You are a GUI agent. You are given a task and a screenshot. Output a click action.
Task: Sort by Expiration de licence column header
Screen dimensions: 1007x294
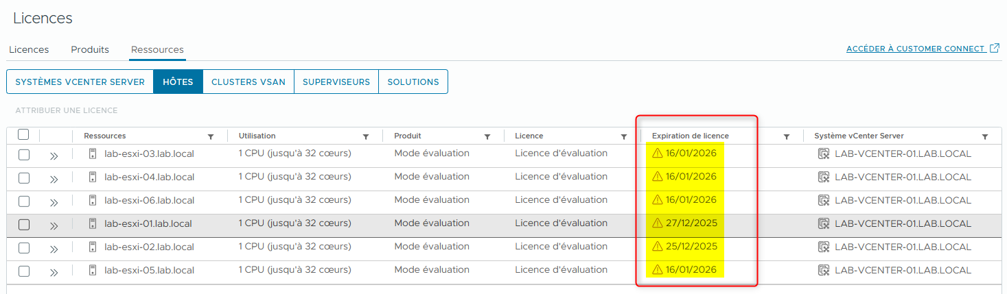pos(690,136)
